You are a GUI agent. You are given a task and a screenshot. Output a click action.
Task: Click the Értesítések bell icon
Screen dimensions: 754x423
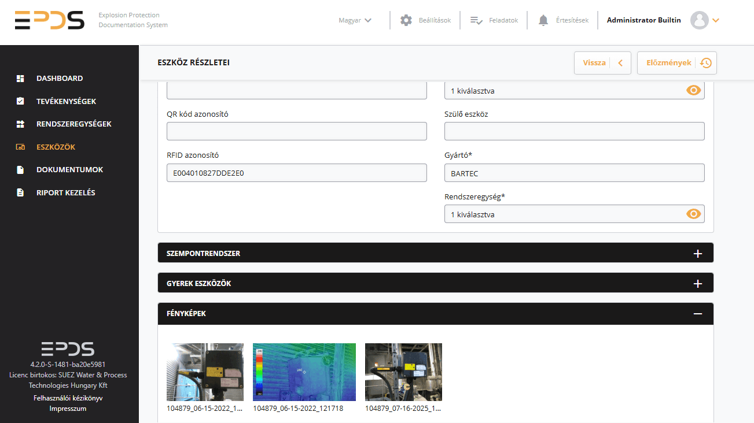(x=543, y=20)
